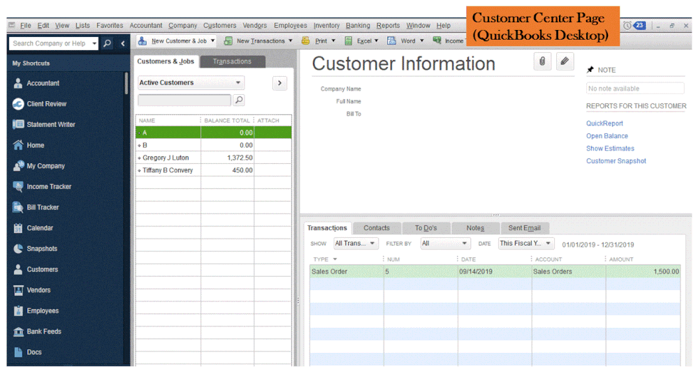Click Show Estimates link
Screen dimensions: 698x392
[x=610, y=149]
